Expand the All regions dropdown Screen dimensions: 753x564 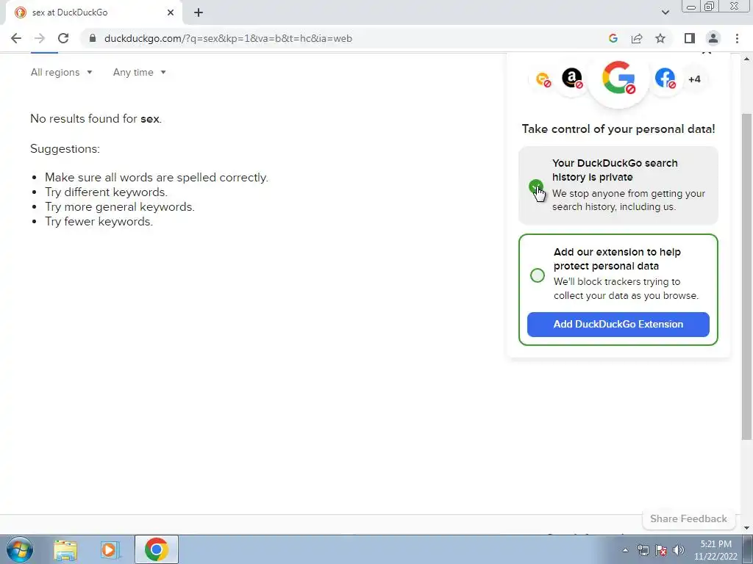click(62, 73)
